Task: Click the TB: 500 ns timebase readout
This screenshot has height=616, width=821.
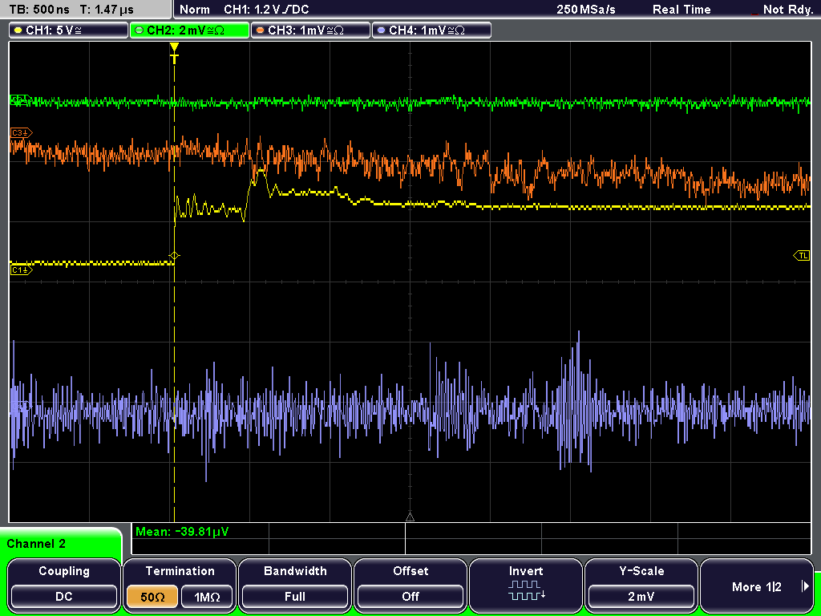Action: [x=39, y=10]
